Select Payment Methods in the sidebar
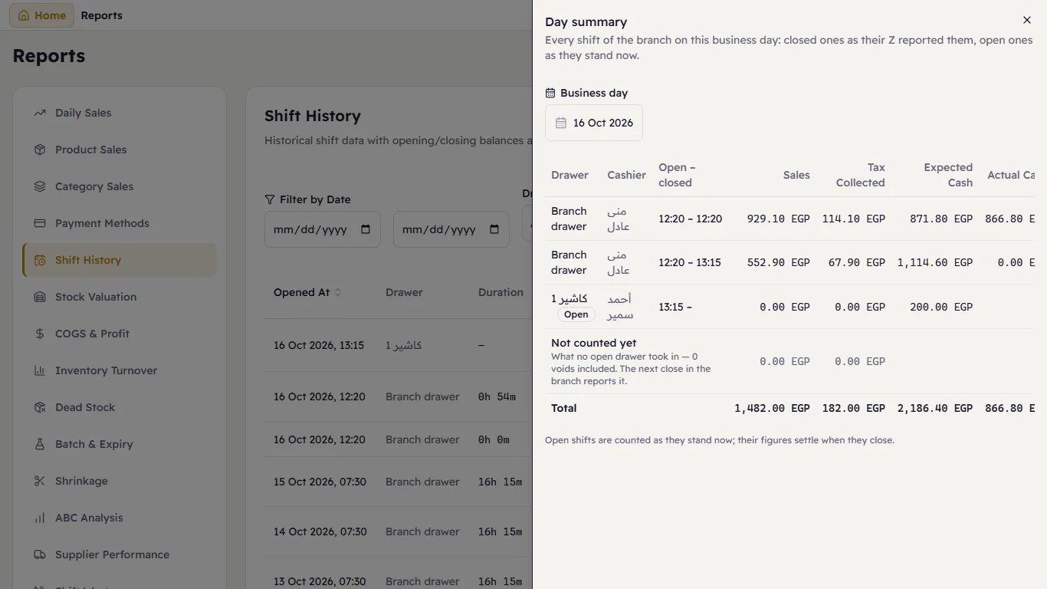This screenshot has height=589, width=1047. (120, 223)
